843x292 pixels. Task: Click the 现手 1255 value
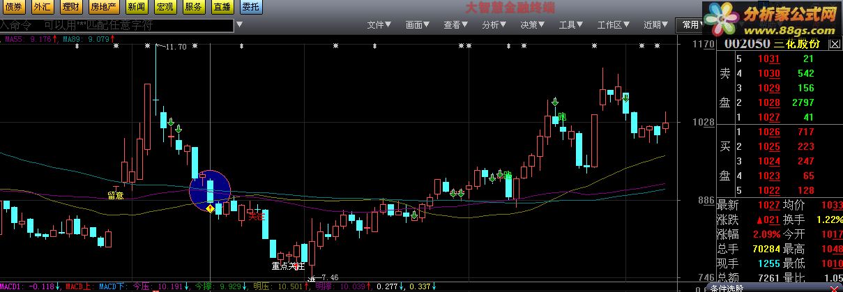point(768,263)
